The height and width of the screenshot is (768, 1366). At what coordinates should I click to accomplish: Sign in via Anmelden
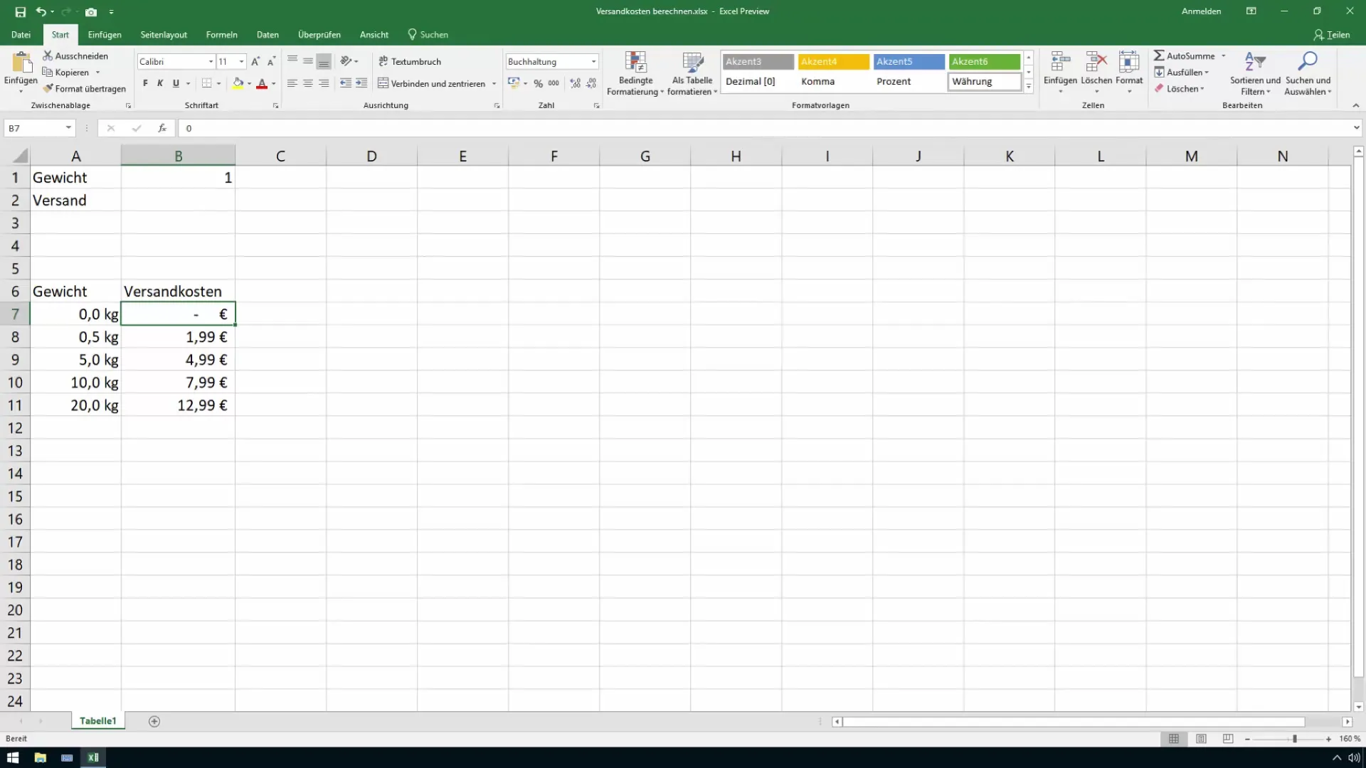tap(1201, 11)
